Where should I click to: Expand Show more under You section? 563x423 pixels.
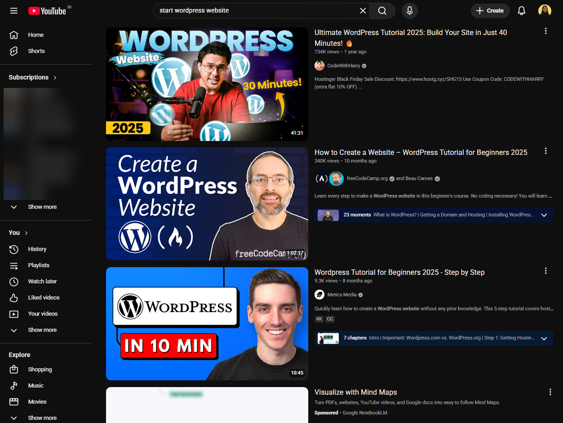pyautogui.click(x=42, y=330)
